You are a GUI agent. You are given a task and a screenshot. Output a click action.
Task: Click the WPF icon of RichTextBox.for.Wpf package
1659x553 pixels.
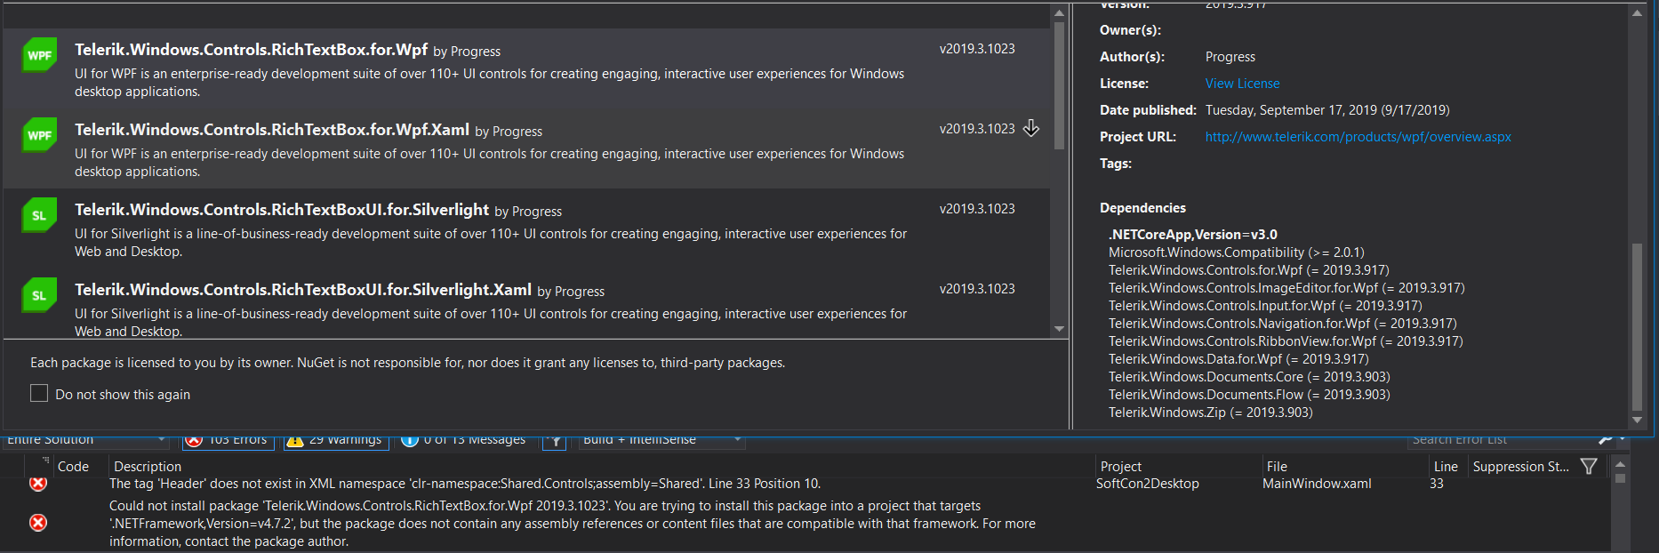[39, 55]
